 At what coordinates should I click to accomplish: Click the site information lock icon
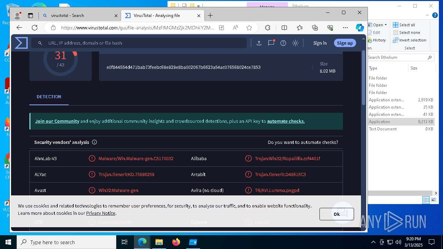pos(53,28)
